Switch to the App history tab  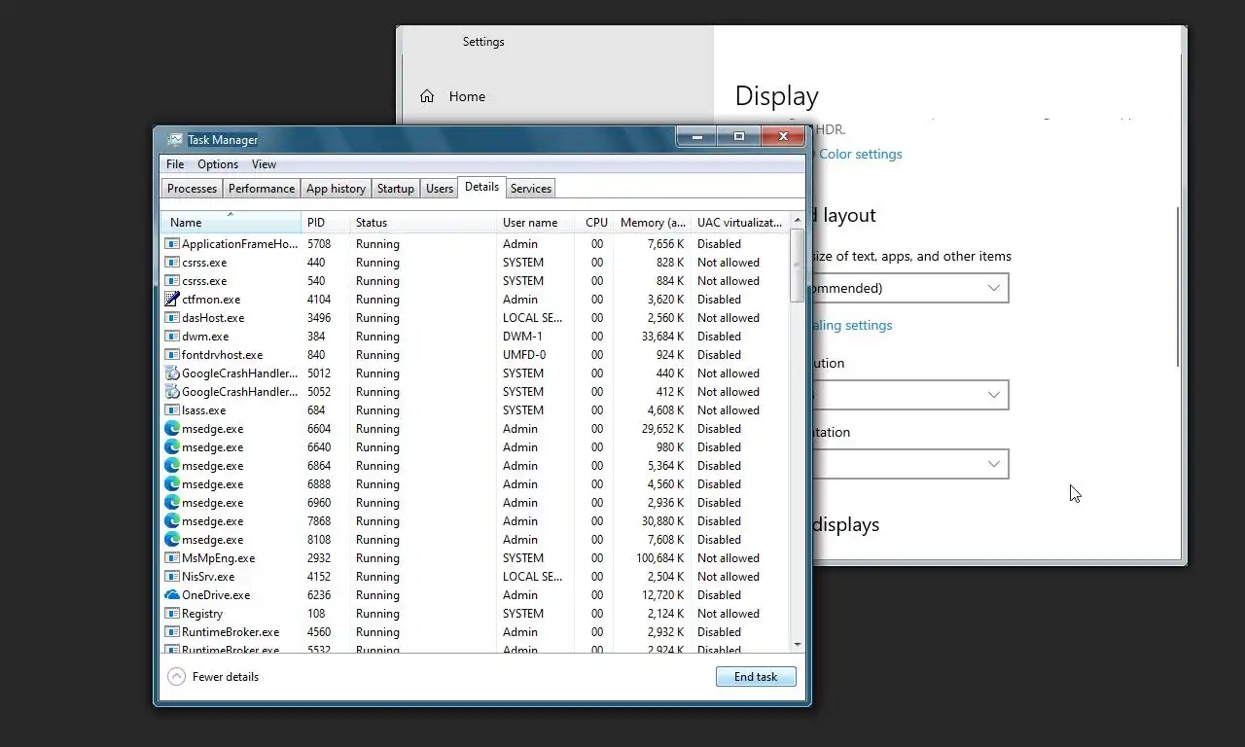point(336,189)
